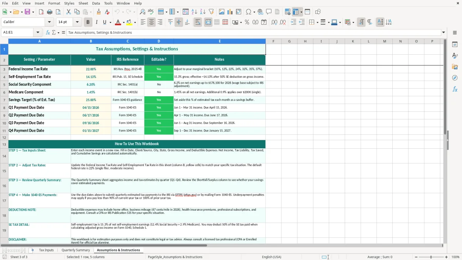Switch to the Quarterly Summary sheet tab

pyautogui.click(x=76, y=250)
